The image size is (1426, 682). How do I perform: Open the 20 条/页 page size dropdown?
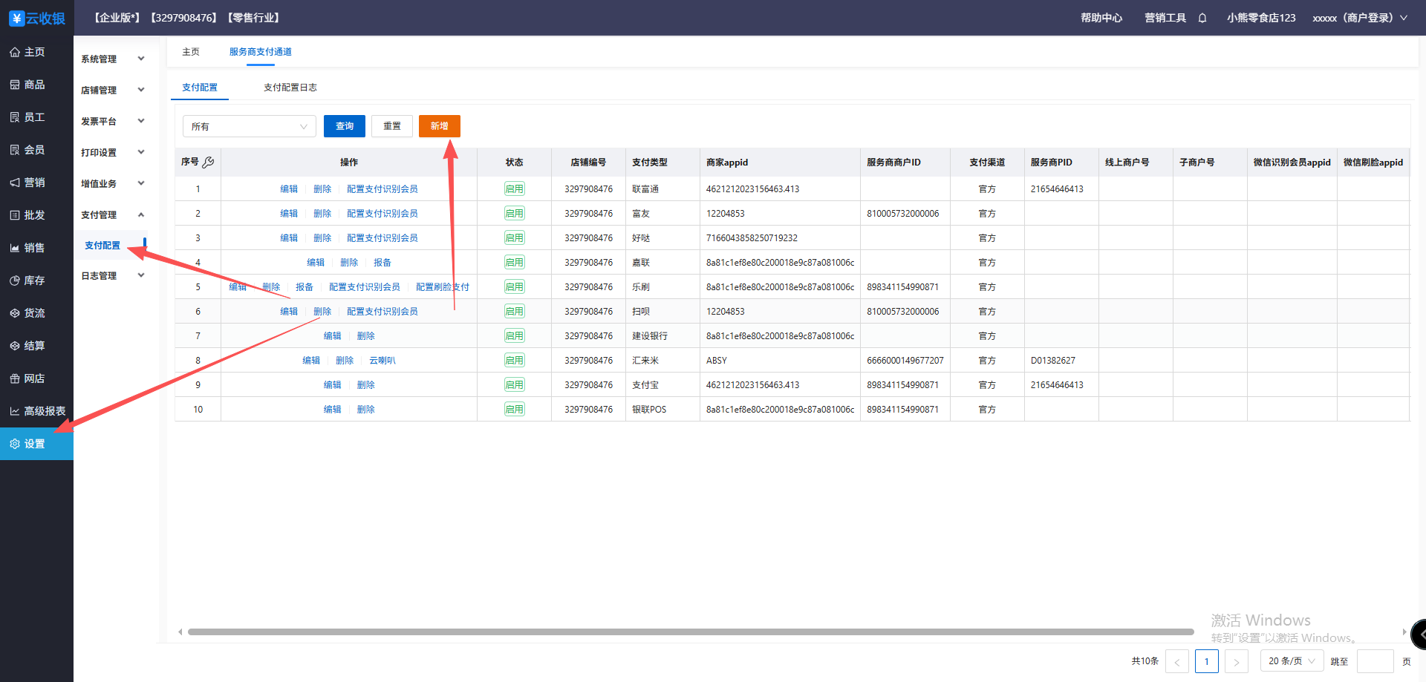click(1292, 660)
